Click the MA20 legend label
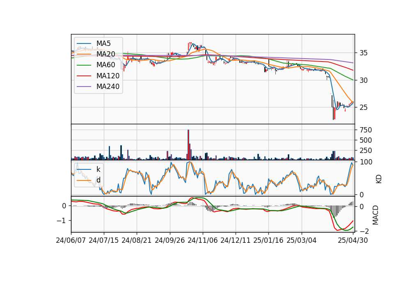 (x=106, y=54)
